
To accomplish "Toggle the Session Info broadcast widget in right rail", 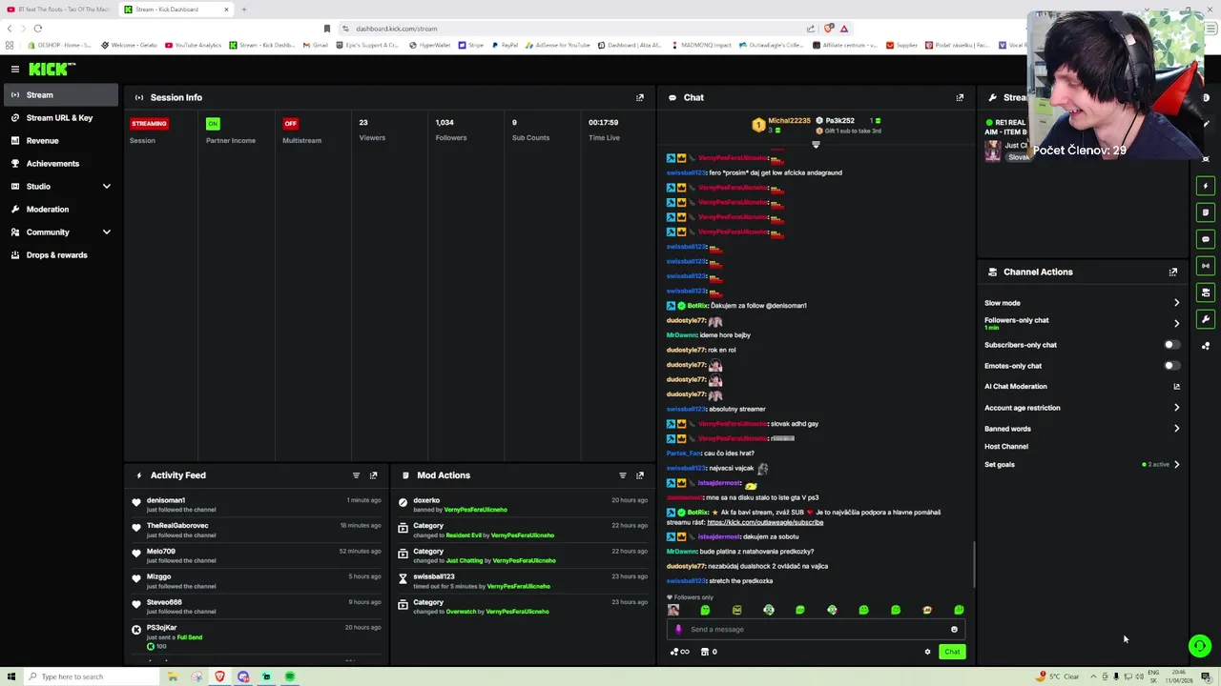I will (x=1206, y=266).
